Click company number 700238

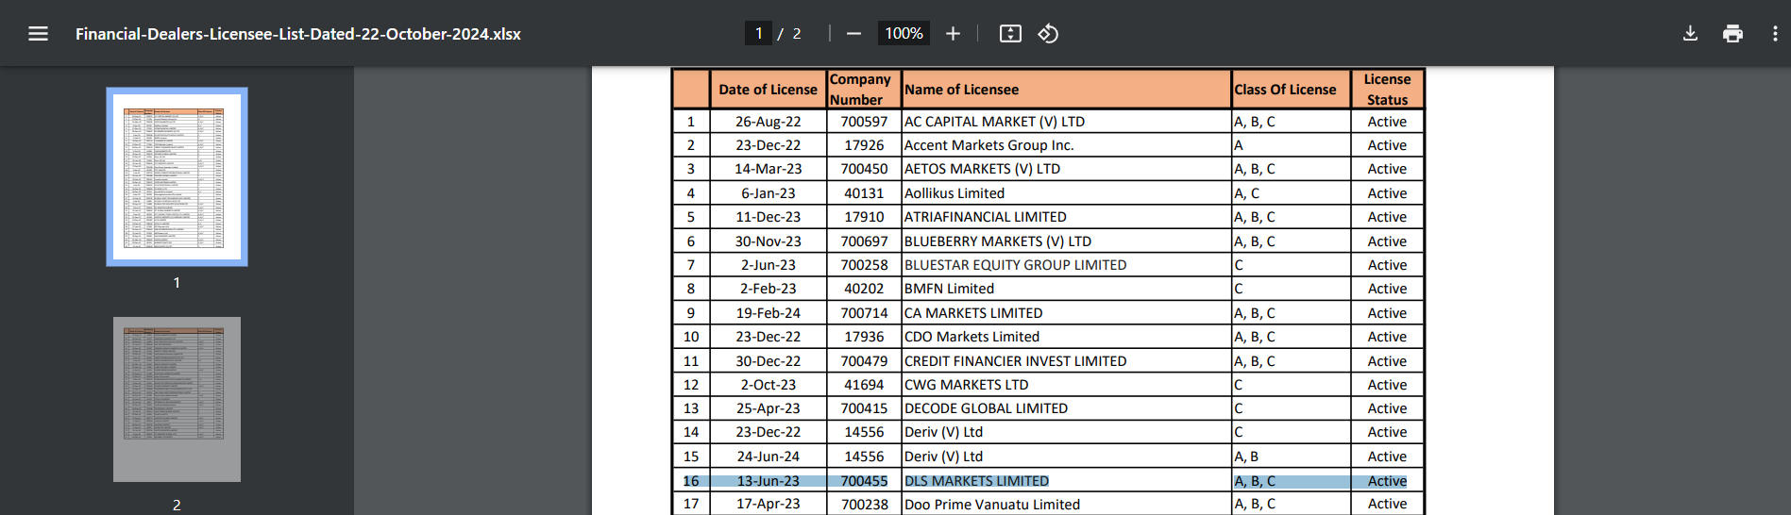(x=864, y=505)
